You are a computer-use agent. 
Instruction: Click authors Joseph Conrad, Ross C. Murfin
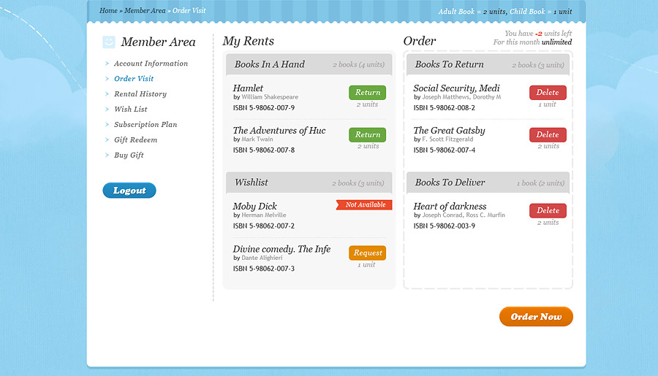click(464, 215)
